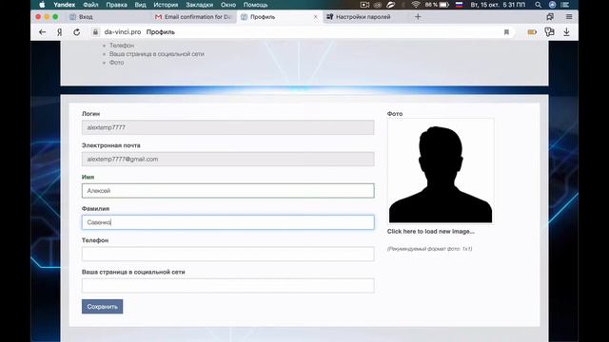Image resolution: width=609 pixels, height=342 pixels.
Task: Open the Вид menu
Action: (140, 5)
